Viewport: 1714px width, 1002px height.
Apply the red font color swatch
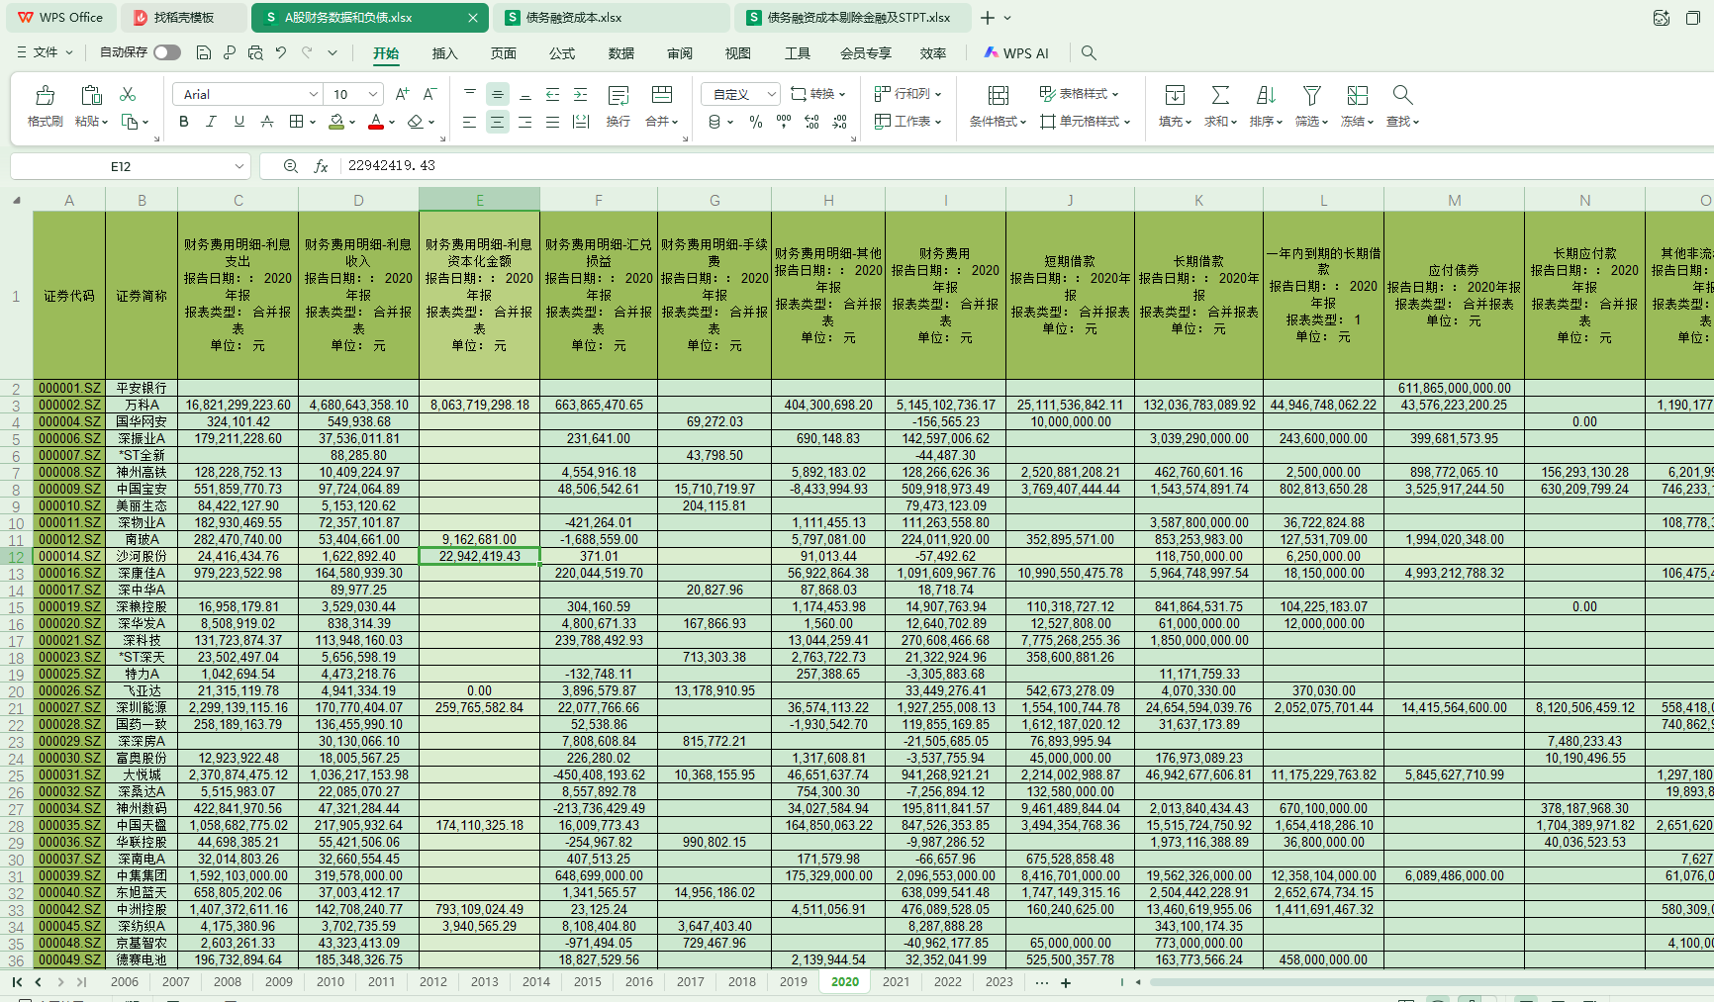[376, 122]
